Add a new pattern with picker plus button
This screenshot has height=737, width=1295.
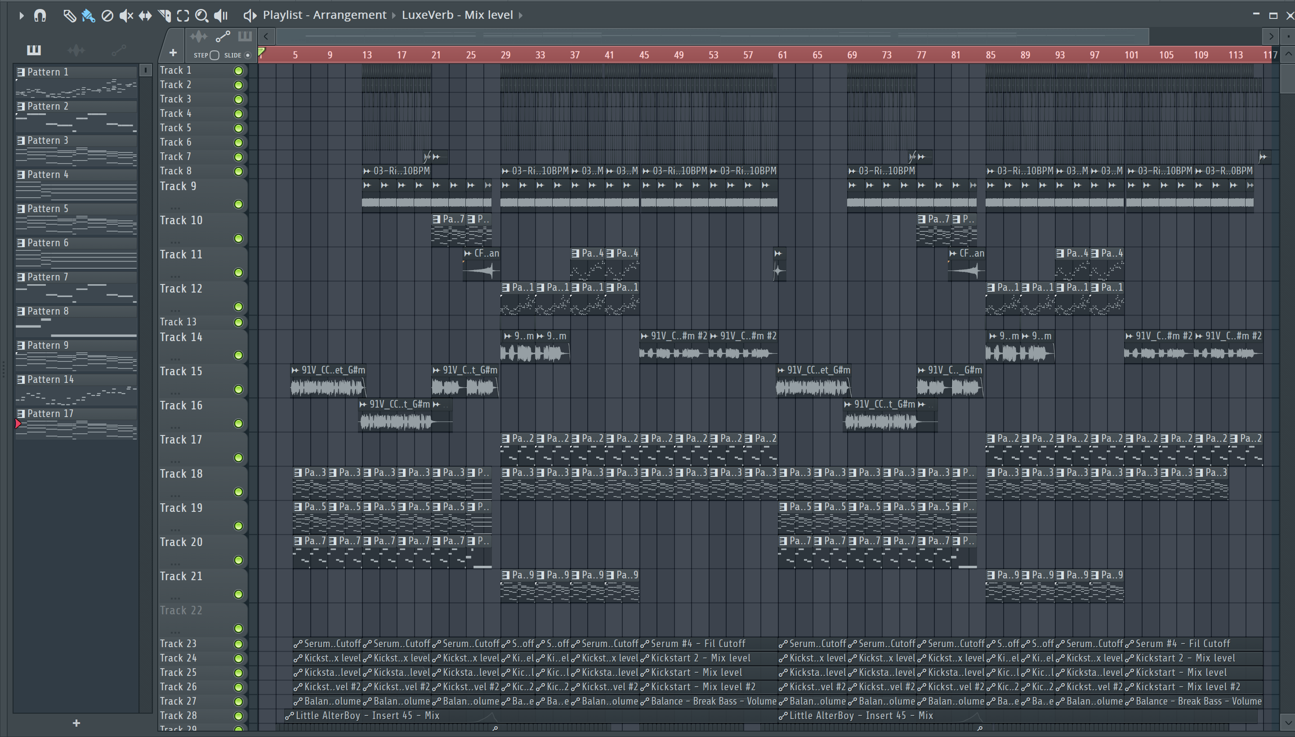pos(76,724)
